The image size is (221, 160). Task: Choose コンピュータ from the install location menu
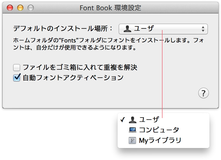(164, 130)
